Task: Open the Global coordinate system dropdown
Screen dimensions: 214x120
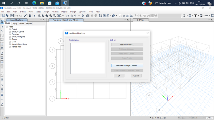Action: [x=198, y=118]
